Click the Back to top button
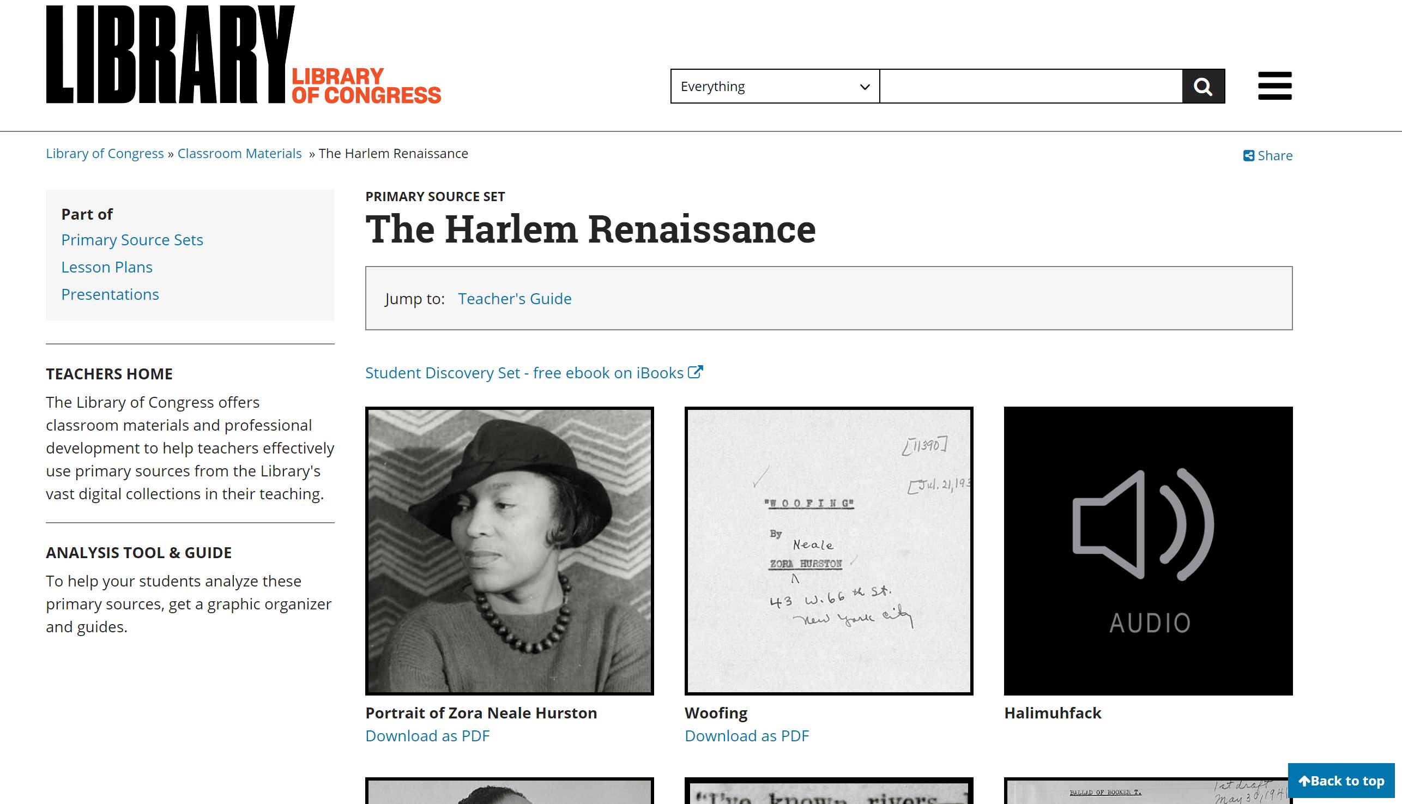This screenshot has width=1402, height=804. pyautogui.click(x=1341, y=781)
